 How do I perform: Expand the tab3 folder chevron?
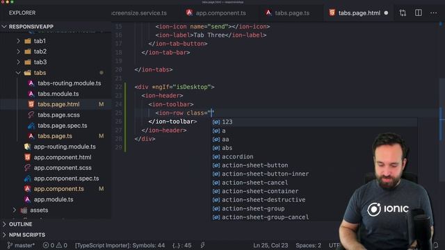[x=19, y=62]
